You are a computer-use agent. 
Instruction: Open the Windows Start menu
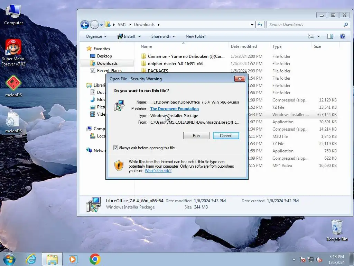click(9, 259)
